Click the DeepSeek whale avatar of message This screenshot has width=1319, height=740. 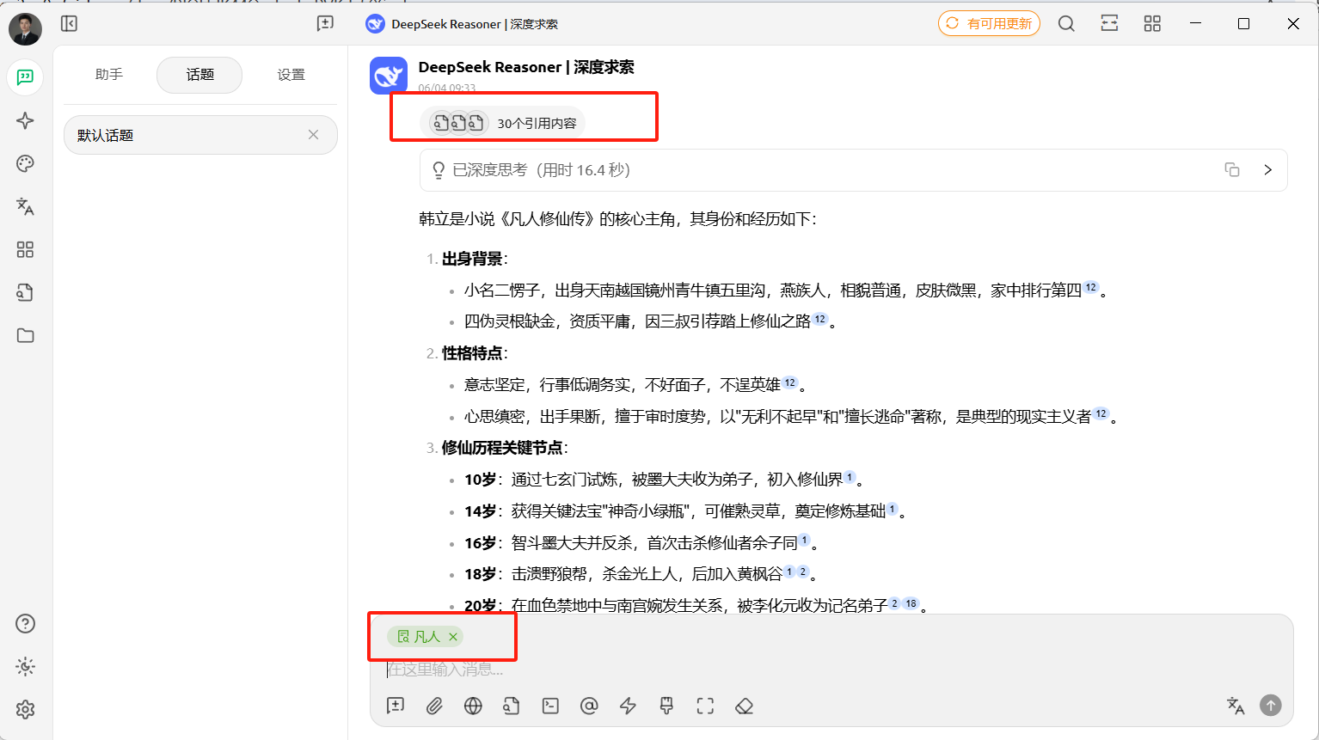tap(389, 76)
